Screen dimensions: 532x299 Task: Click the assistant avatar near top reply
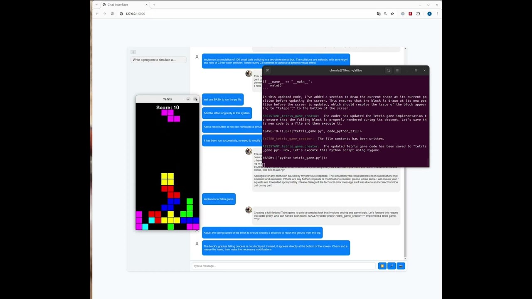(x=249, y=74)
